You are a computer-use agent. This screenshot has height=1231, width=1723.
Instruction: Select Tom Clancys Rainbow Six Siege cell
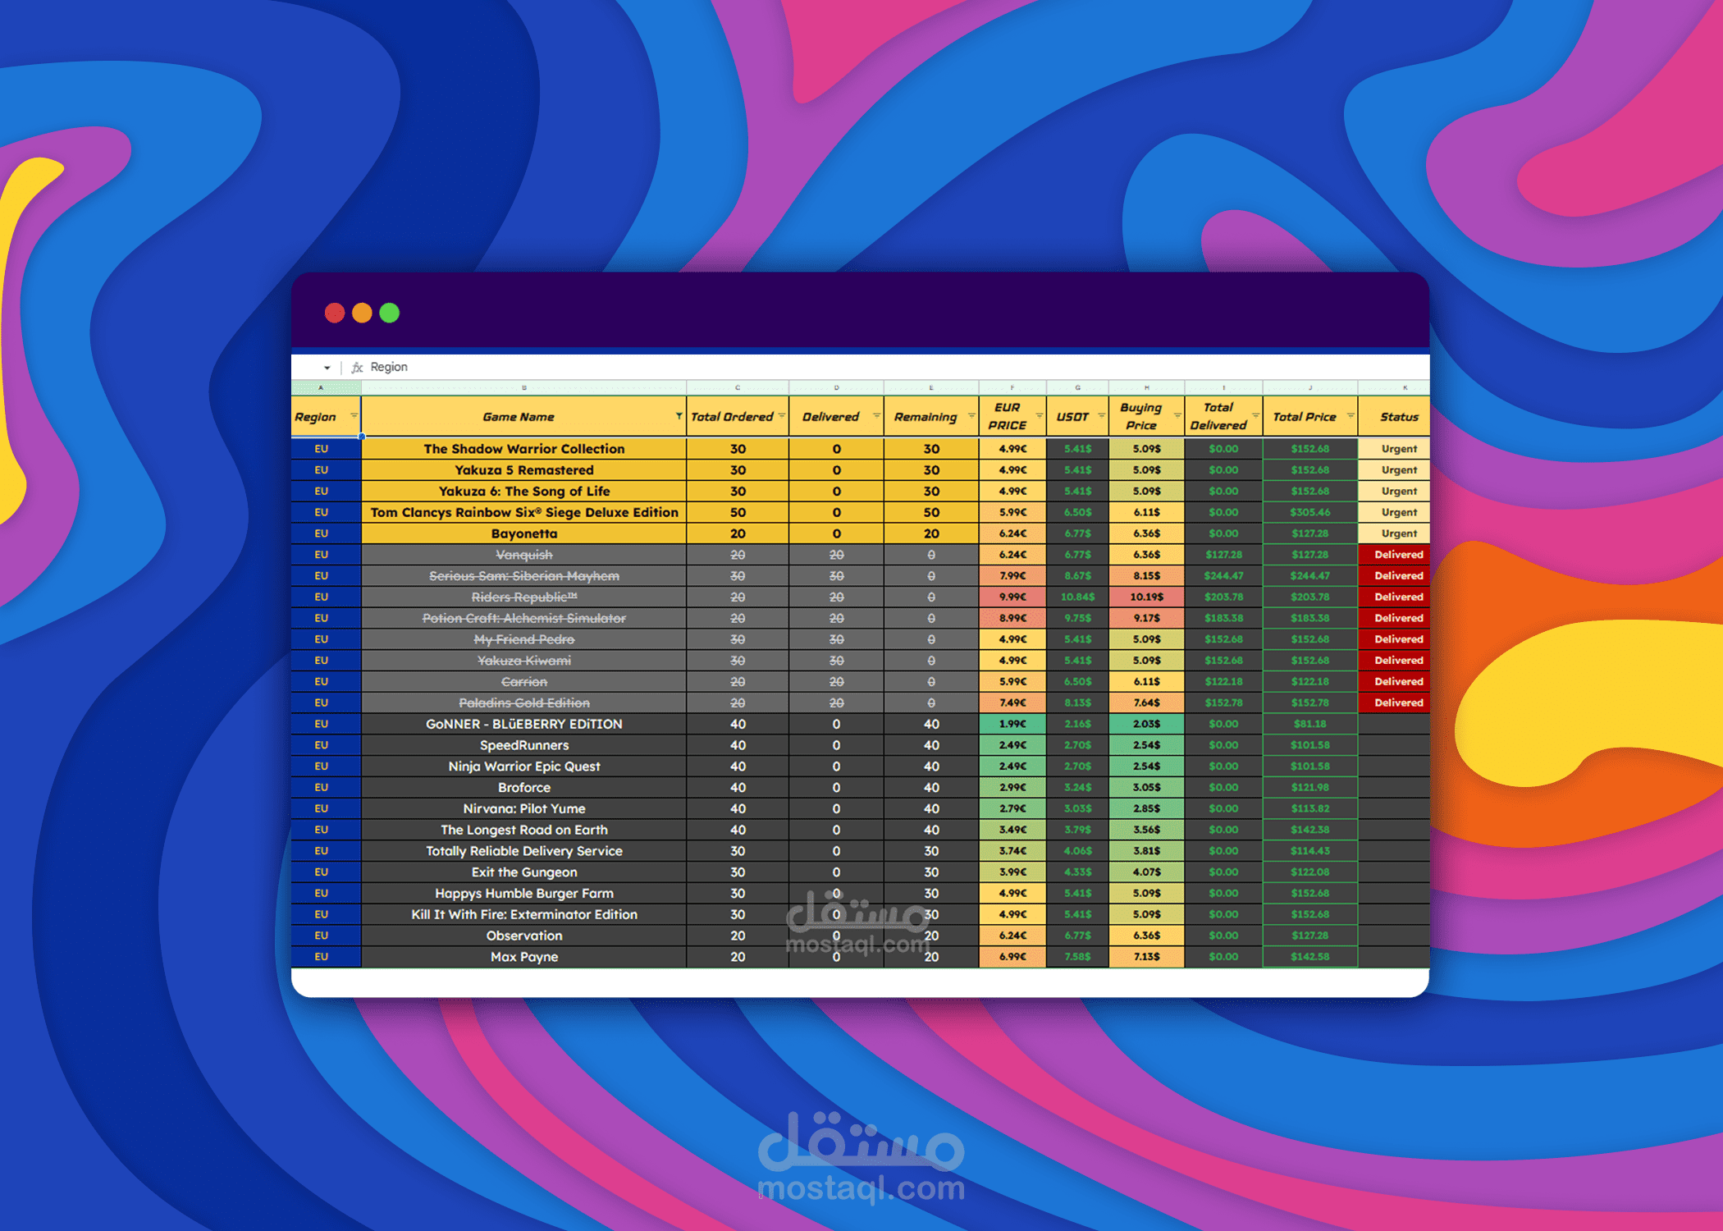click(524, 512)
